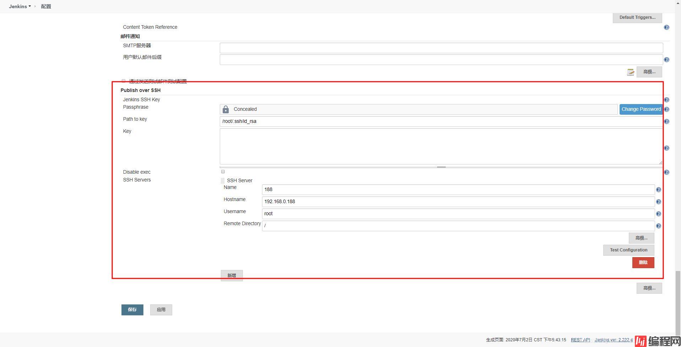
Task: Click the Key textarea resize bar
Action: click(x=441, y=167)
